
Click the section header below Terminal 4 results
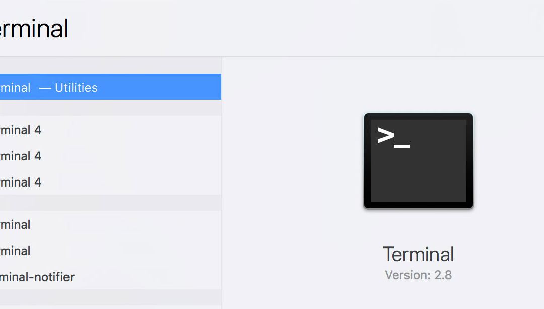[111, 203]
